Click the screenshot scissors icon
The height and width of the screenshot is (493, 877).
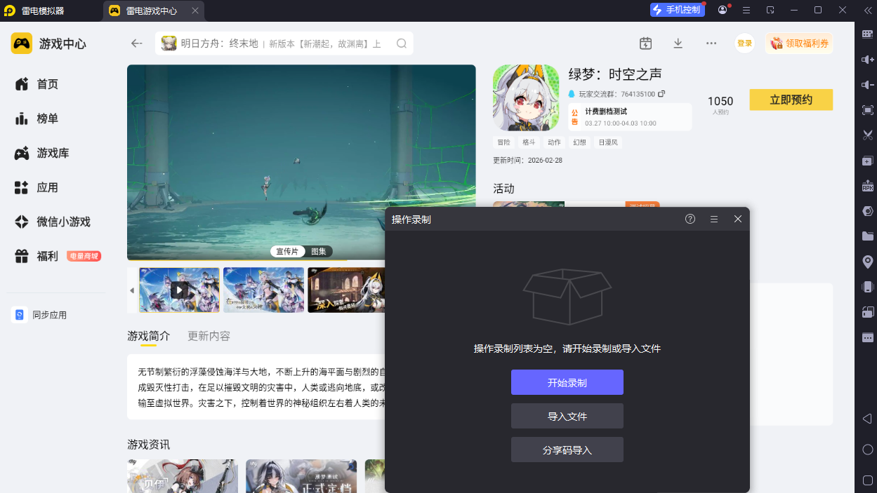click(868, 135)
